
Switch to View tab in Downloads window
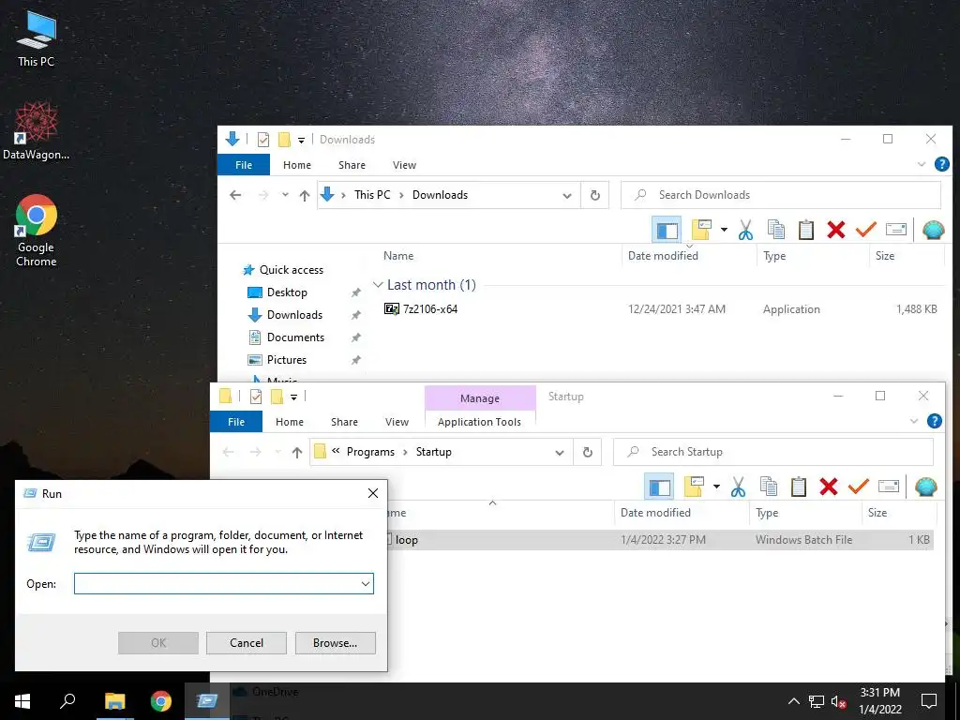click(404, 165)
